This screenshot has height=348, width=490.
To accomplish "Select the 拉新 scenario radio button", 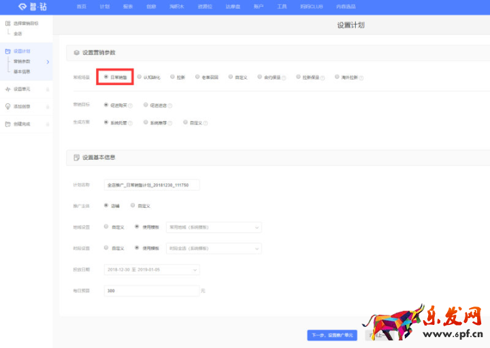I will click(173, 77).
